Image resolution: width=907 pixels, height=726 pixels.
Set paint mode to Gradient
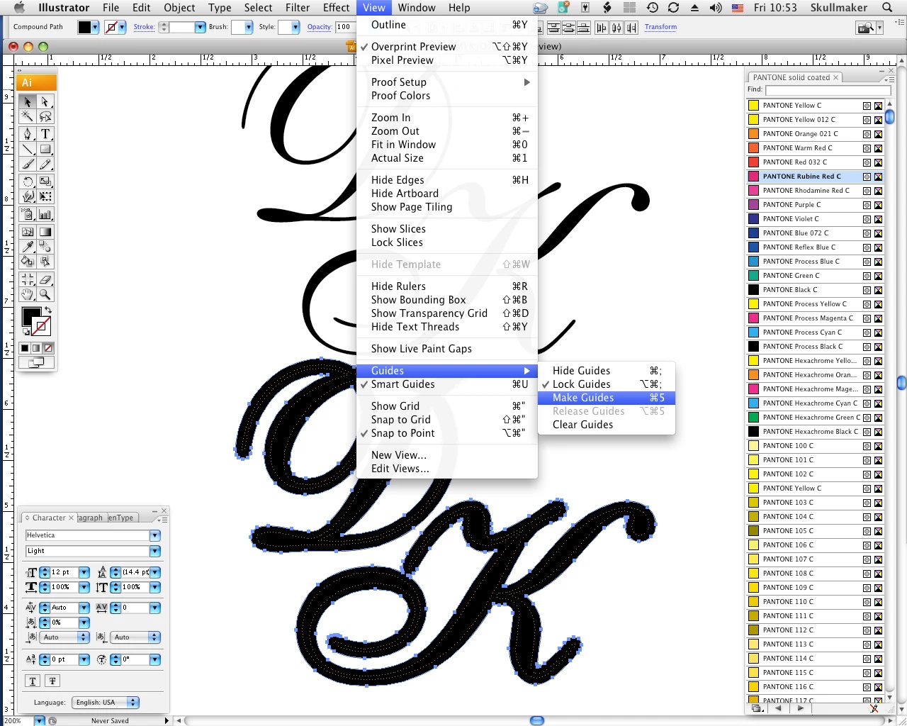(36, 348)
